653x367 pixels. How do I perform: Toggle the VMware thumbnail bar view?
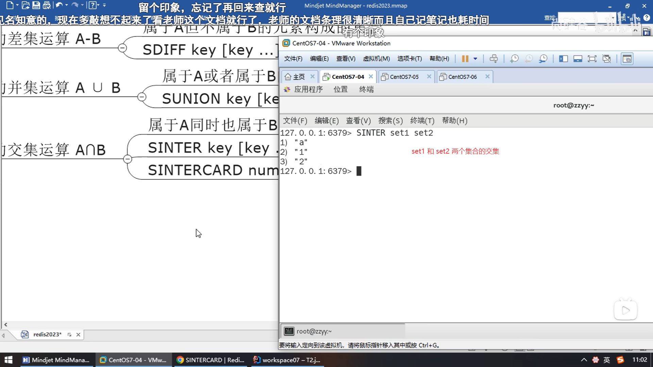pyautogui.click(x=577, y=59)
